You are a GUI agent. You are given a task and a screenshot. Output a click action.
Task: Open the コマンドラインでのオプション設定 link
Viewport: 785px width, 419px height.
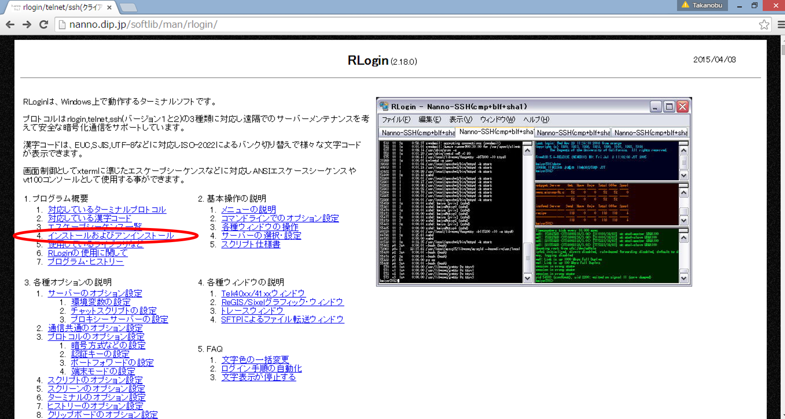[280, 218]
